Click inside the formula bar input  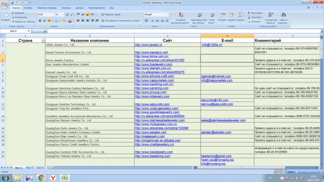tap(184, 31)
